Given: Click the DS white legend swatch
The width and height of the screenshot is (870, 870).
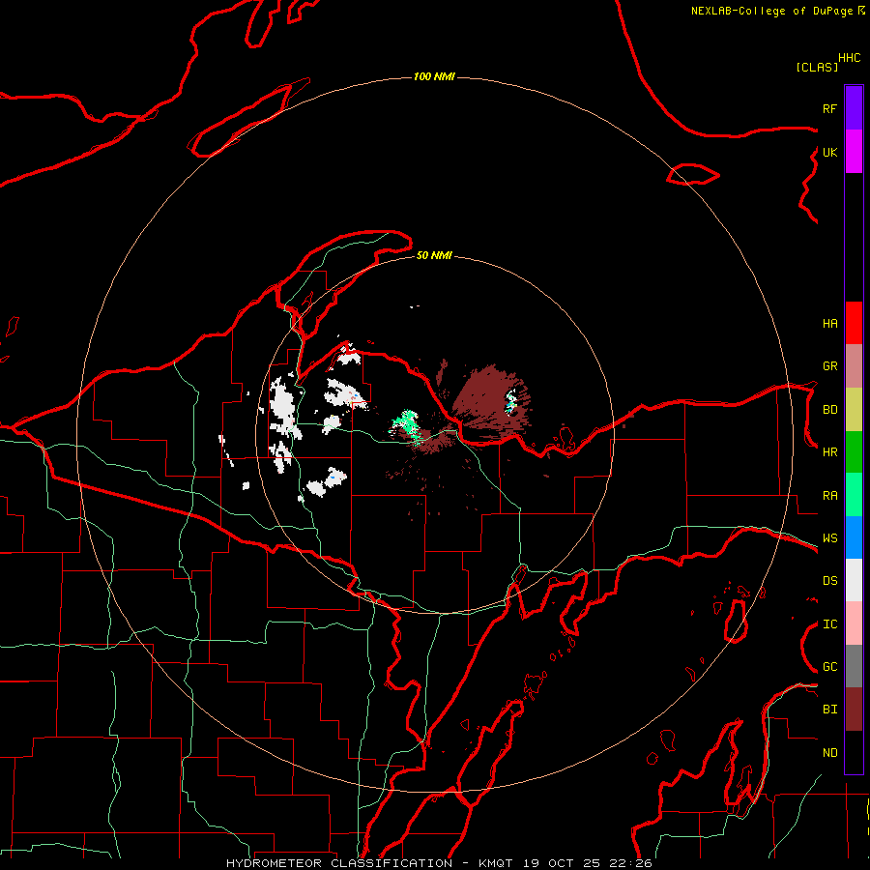Looking at the screenshot, I should (854, 580).
